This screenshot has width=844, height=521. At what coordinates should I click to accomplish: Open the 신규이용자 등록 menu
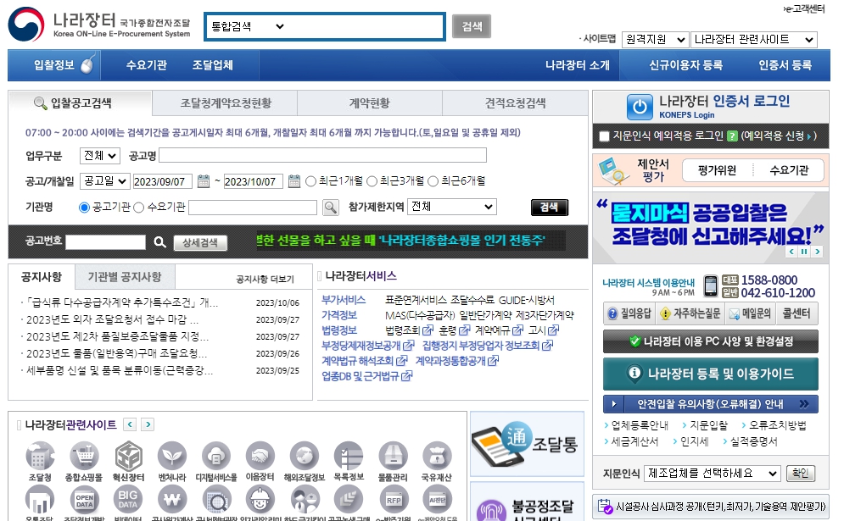tap(685, 65)
